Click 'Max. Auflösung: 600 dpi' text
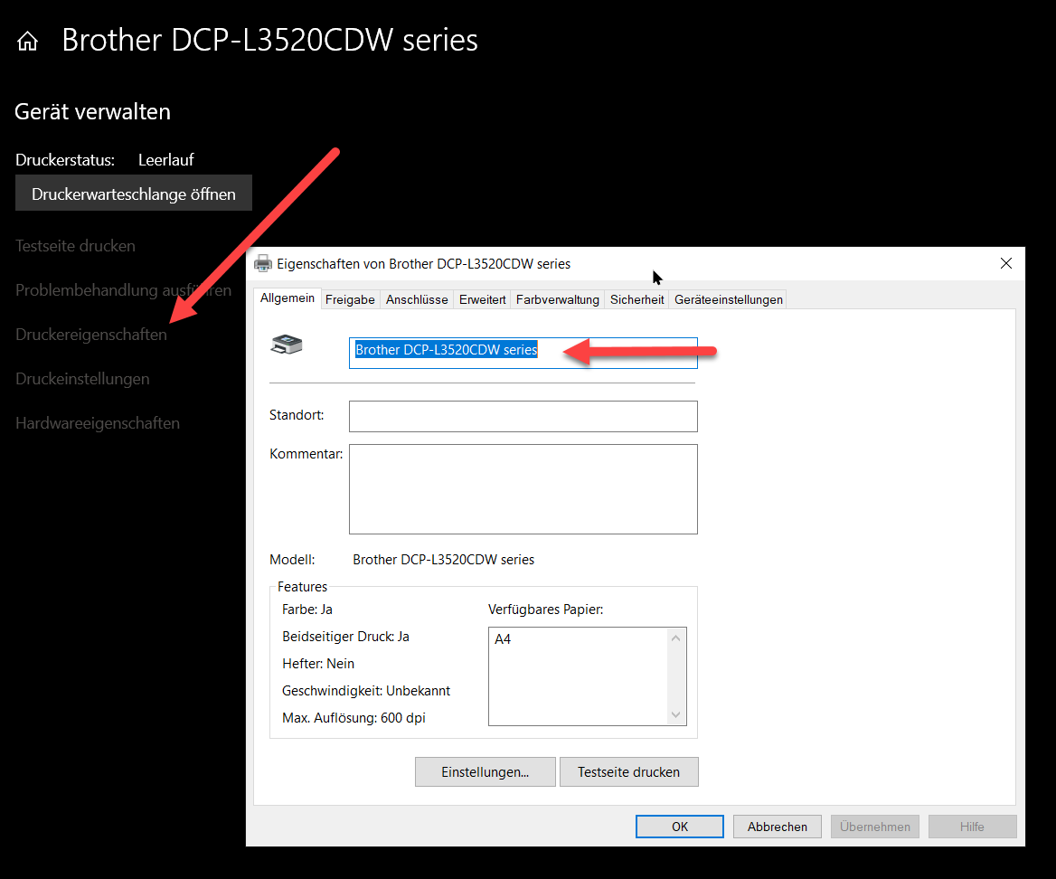The height and width of the screenshot is (879, 1056). 354,718
